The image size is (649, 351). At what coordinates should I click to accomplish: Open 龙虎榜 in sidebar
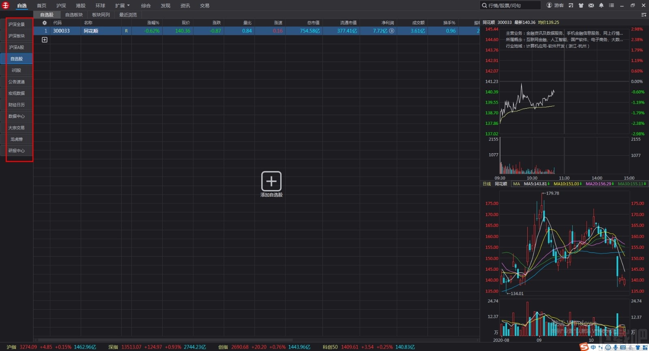[x=17, y=139]
